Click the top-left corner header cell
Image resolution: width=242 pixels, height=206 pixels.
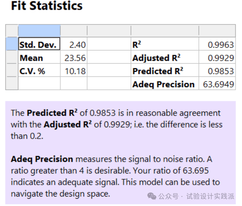click(x=12, y=31)
